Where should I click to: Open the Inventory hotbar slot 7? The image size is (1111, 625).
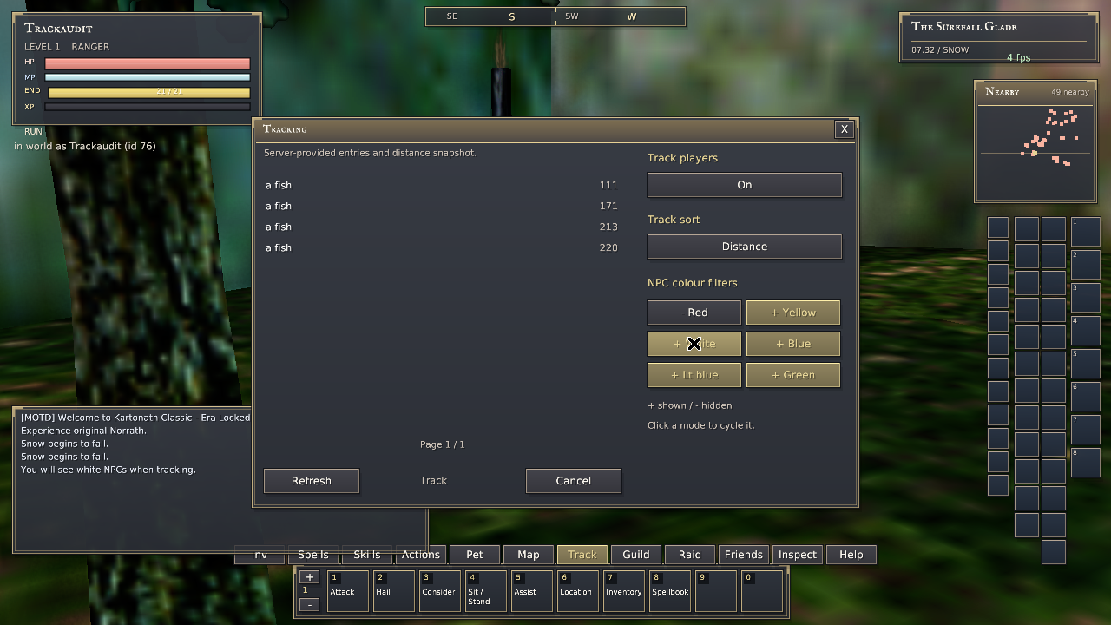624,591
